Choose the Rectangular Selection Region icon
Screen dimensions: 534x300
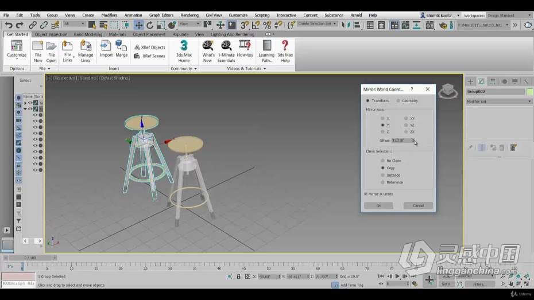(x=114, y=25)
